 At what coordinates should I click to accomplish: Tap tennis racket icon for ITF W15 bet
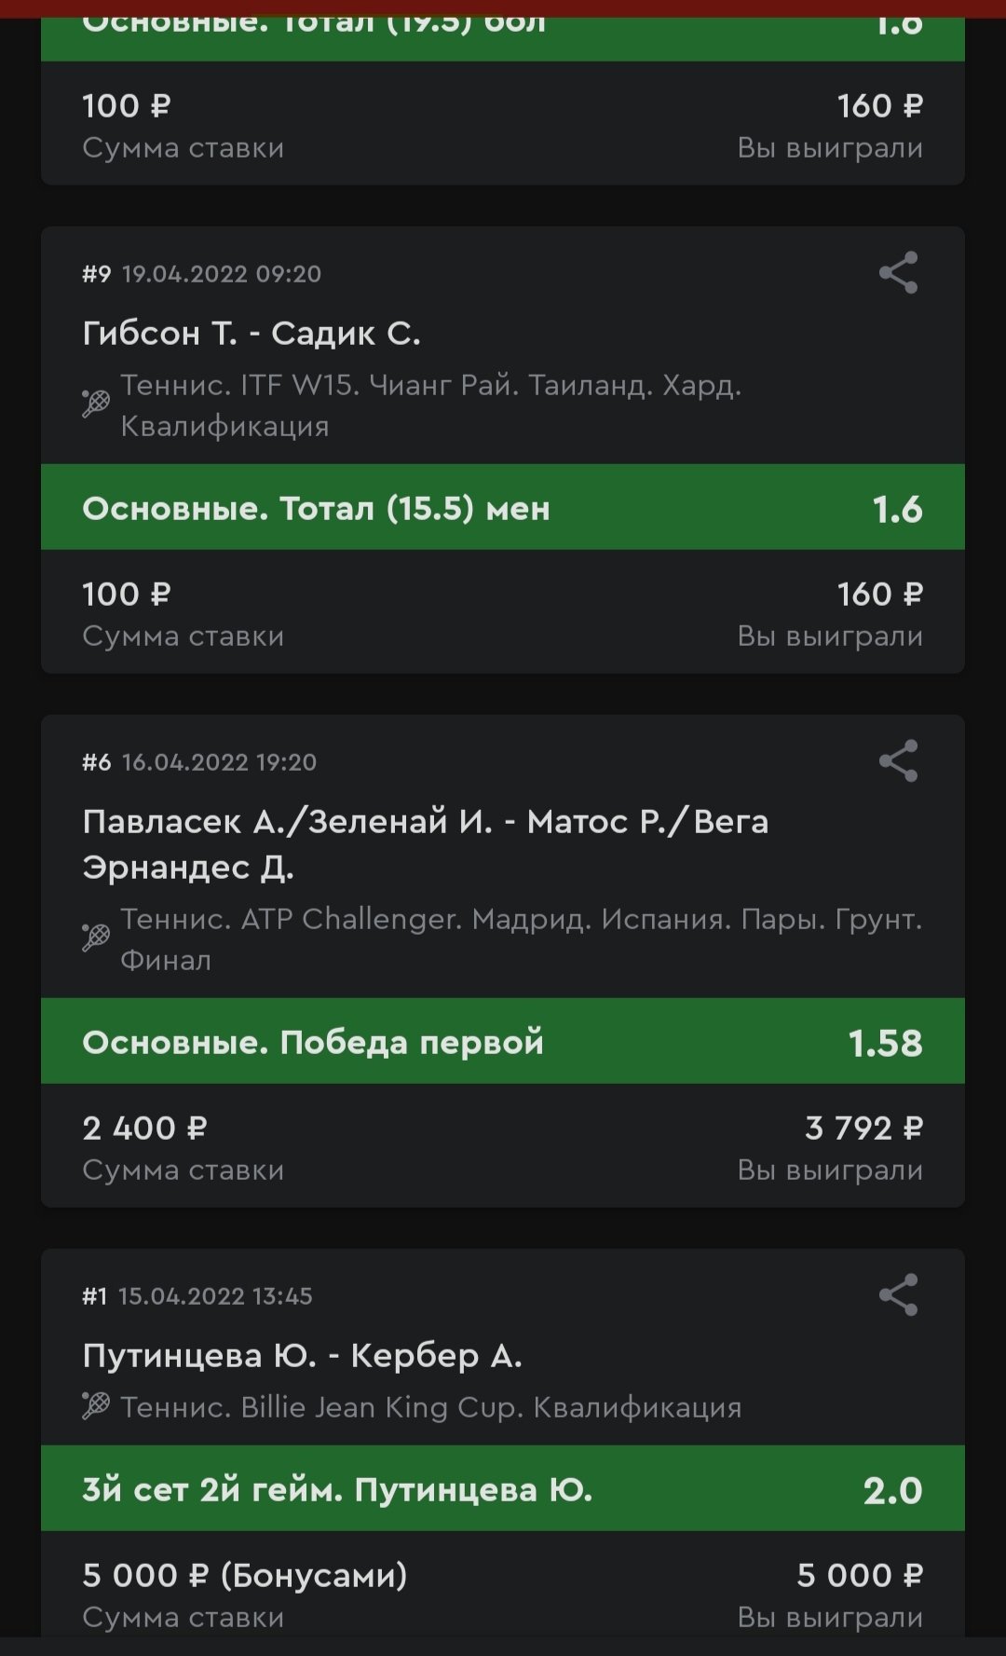(x=96, y=404)
